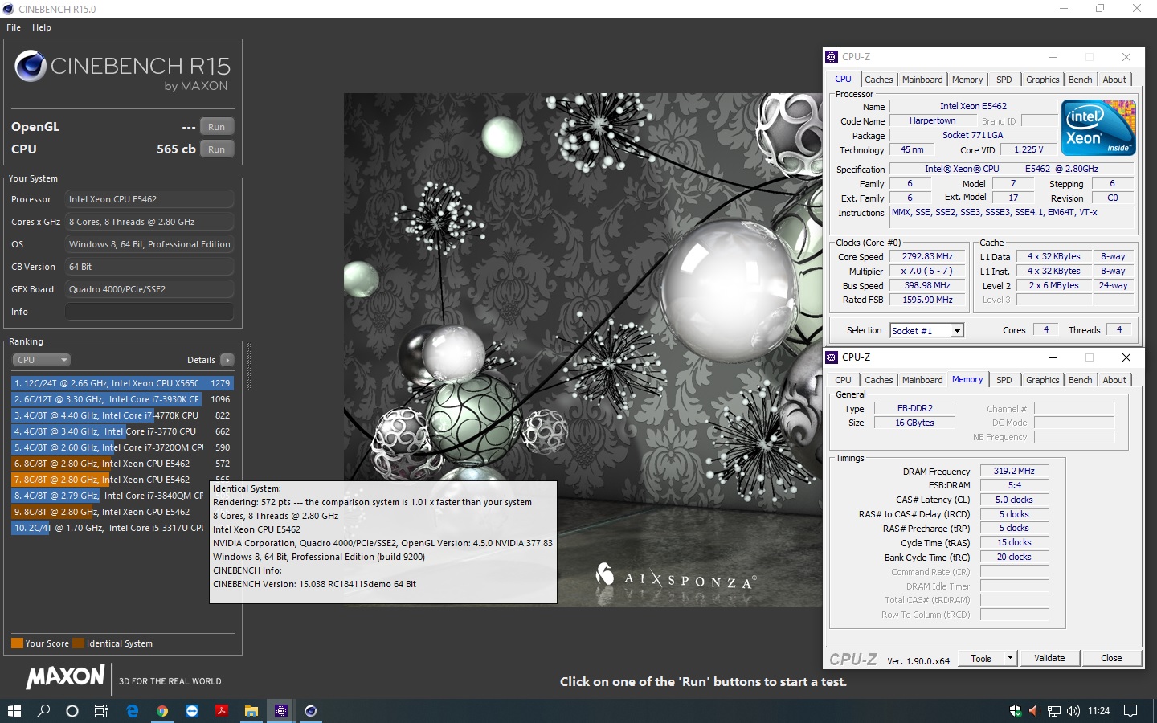Select ranking row 3 Core i7-4770K

(122, 415)
